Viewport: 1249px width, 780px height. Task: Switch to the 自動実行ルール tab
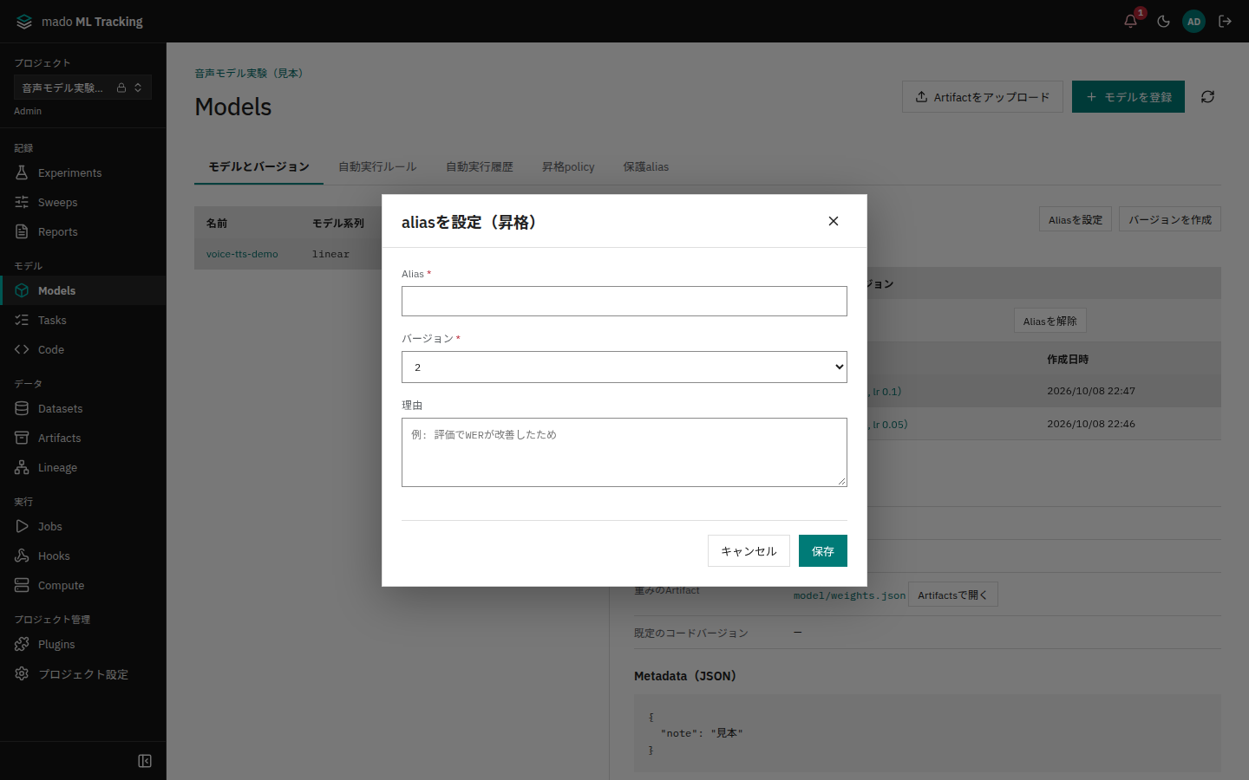tap(377, 166)
